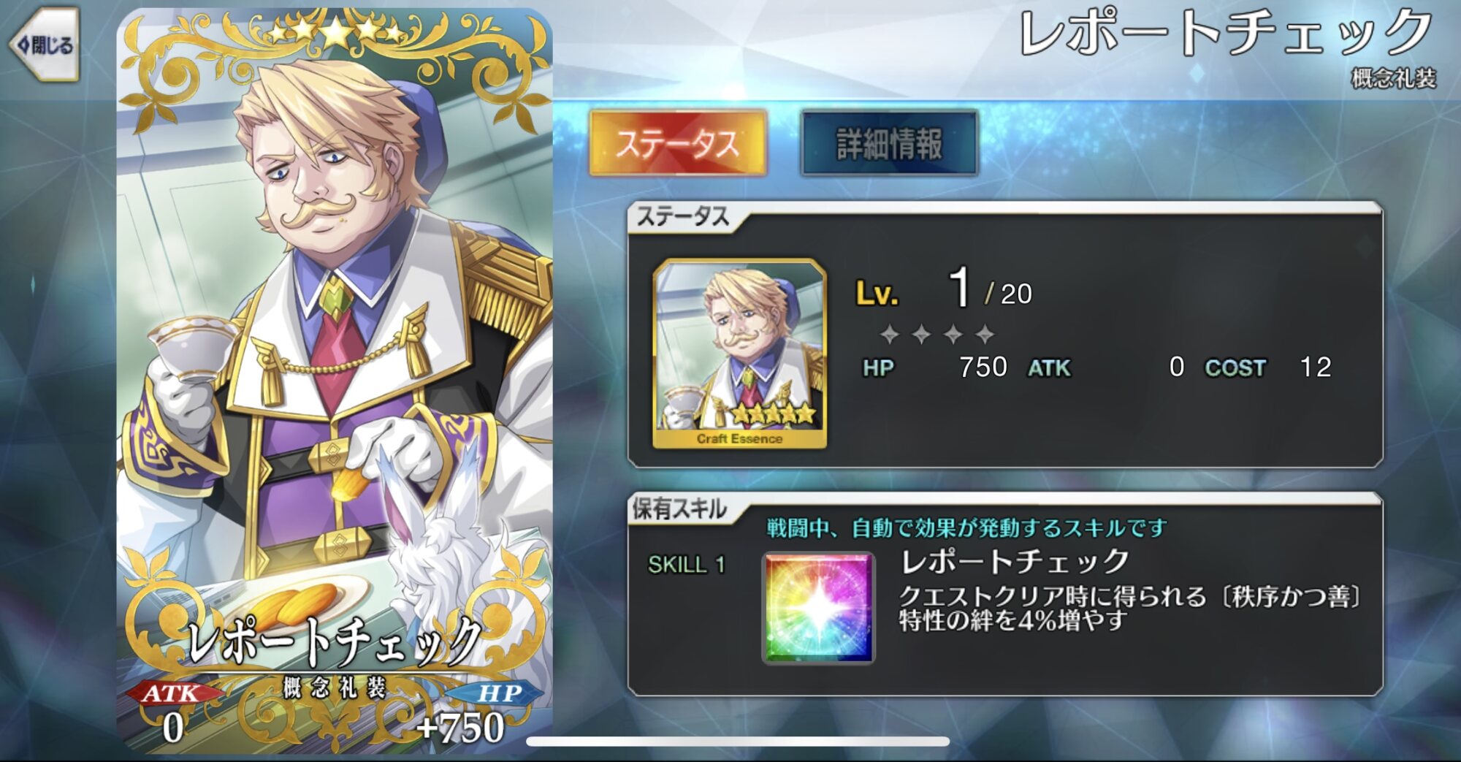Viewport: 1461px width, 762px height.
Task: Tap the five gold stars on card
Action: click(x=334, y=31)
